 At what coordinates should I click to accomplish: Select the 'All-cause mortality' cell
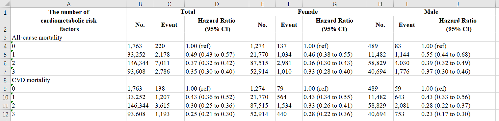(68, 37)
